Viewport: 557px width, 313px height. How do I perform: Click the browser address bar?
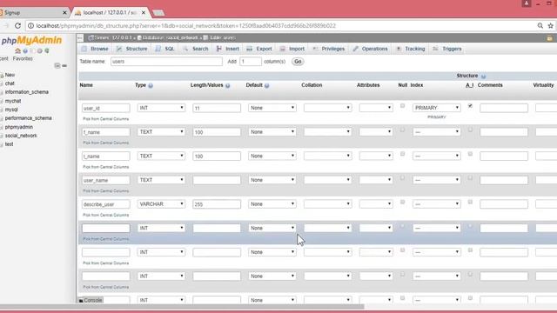pyautogui.click(x=280, y=25)
